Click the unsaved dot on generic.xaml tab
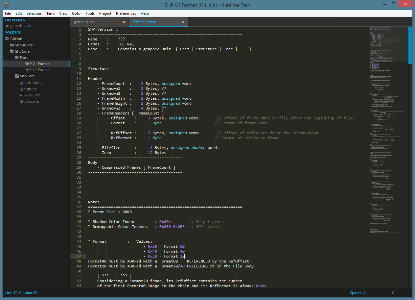This screenshot has height=300, width=415. pyautogui.click(x=124, y=22)
